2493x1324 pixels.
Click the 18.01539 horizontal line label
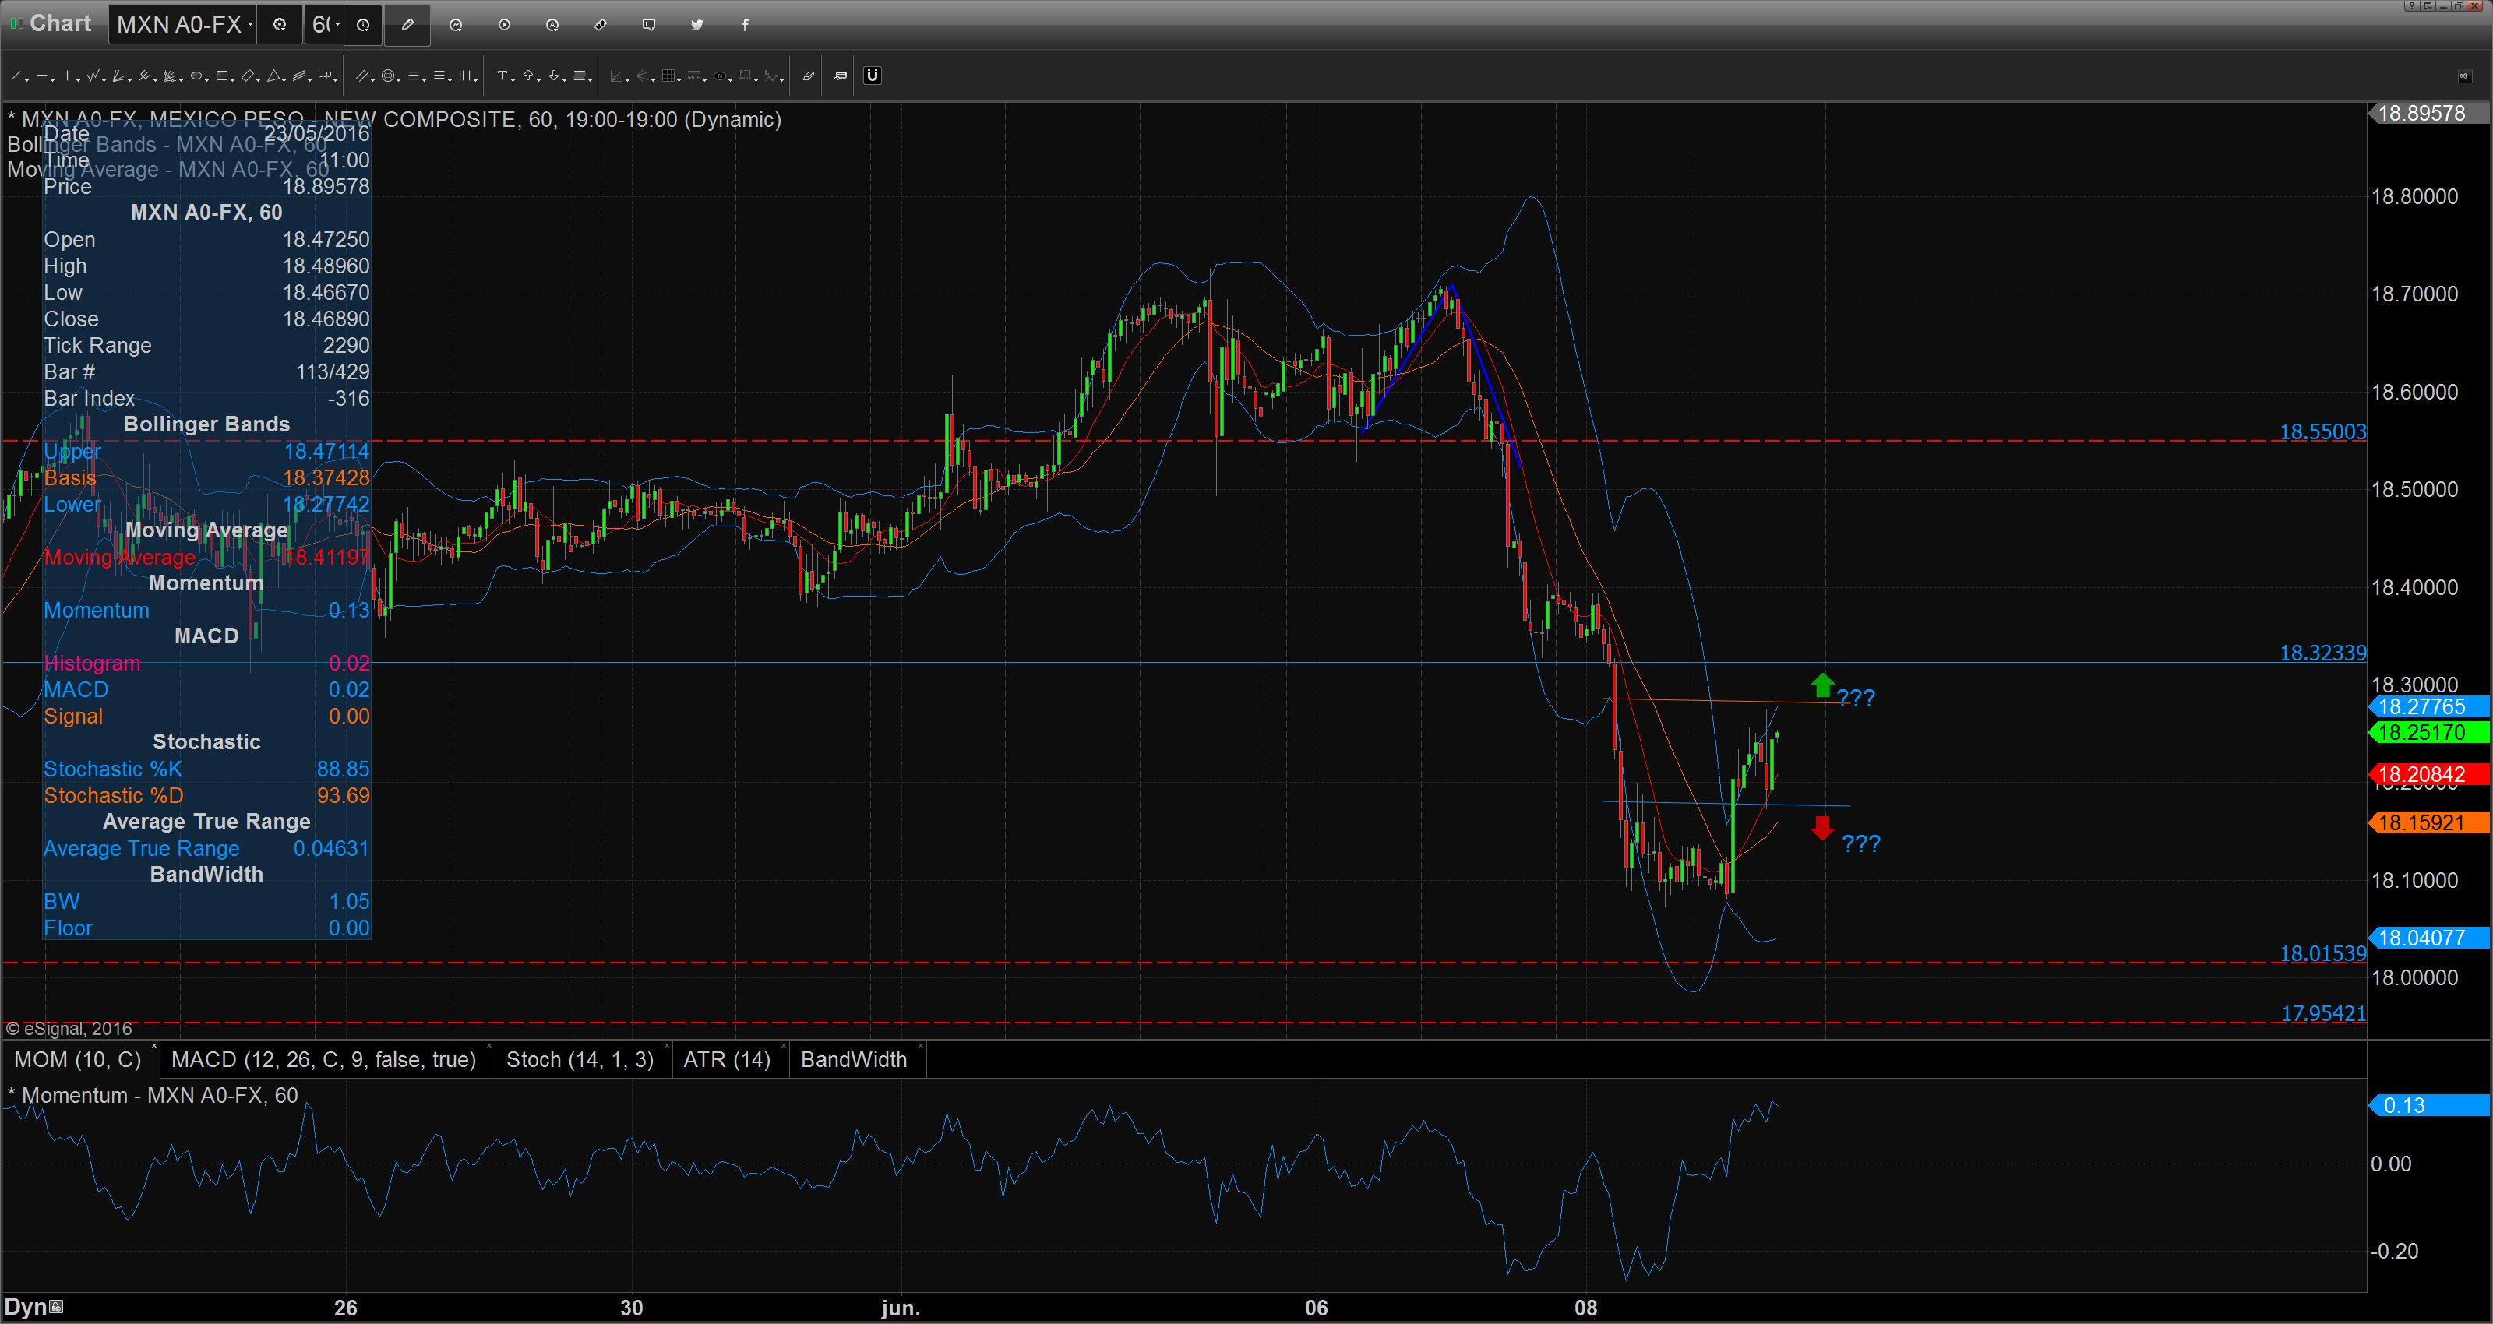(x=2322, y=953)
